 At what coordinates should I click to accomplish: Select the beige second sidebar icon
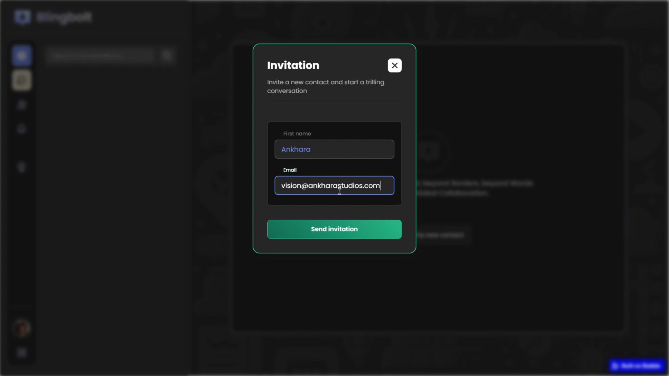click(x=22, y=80)
